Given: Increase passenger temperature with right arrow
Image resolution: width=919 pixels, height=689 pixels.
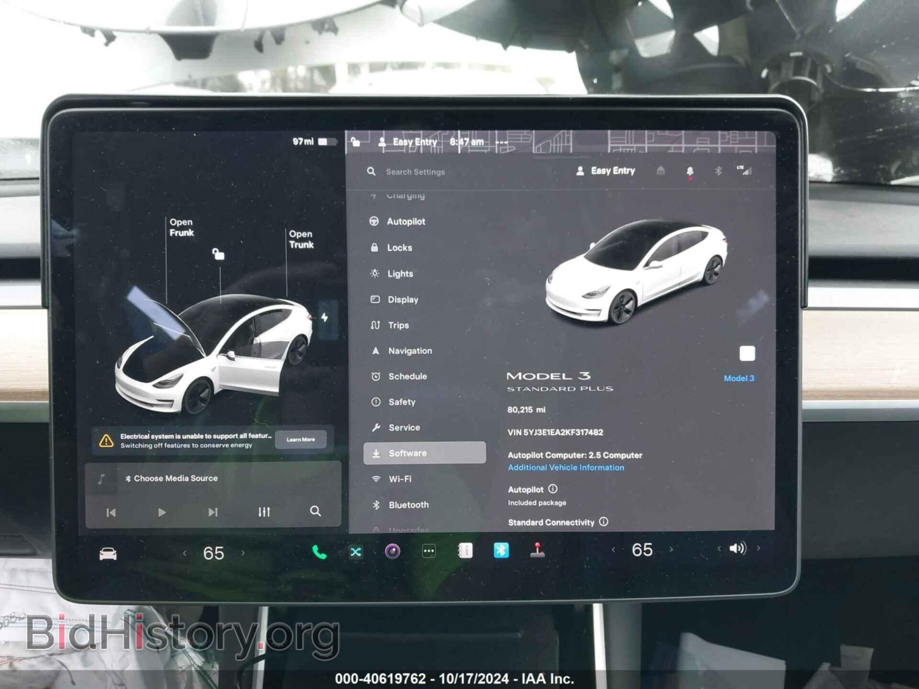Looking at the screenshot, I should coord(671,549).
